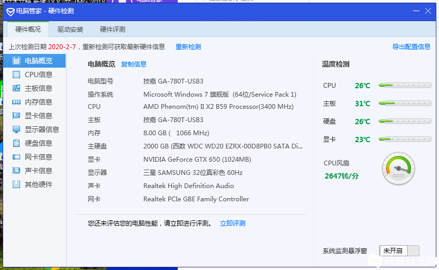Screen dimensions: 439x270
Task: Click the CPU fan speed gauge
Action: [x=398, y=169]
